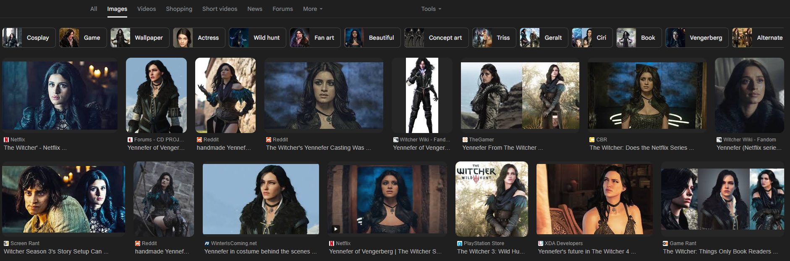Open Witcher Wiki full-body Yennefer thumbnail
Viewport: 790px width, 261px height.
pos(422,95)
